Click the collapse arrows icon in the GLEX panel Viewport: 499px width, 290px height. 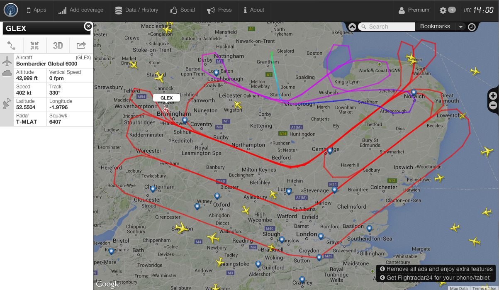(x=34, y=45)
